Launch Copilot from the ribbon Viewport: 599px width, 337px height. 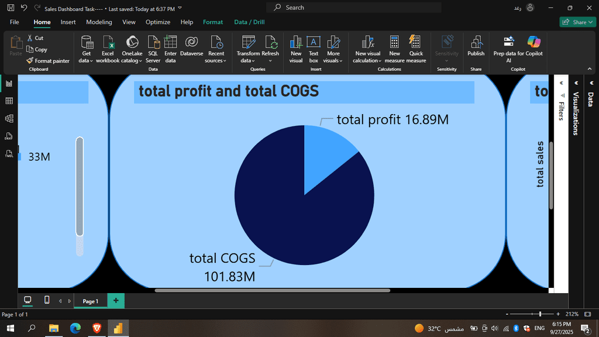[534, 46]
